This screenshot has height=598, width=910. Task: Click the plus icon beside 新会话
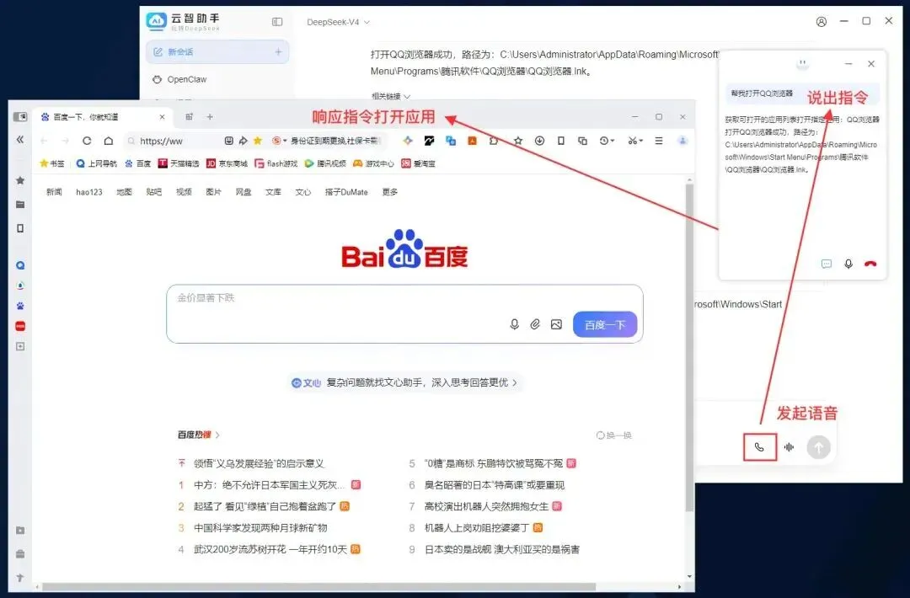pos(278,51)
